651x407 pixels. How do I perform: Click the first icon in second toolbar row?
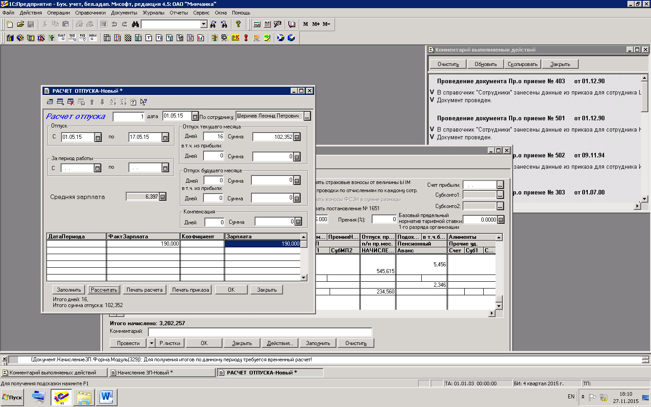pyautogui.click(x=10, y=38)
